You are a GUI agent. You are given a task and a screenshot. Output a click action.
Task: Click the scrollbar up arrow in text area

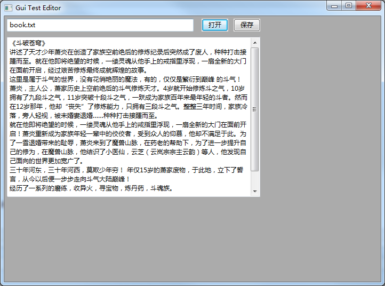coord(255,43)
